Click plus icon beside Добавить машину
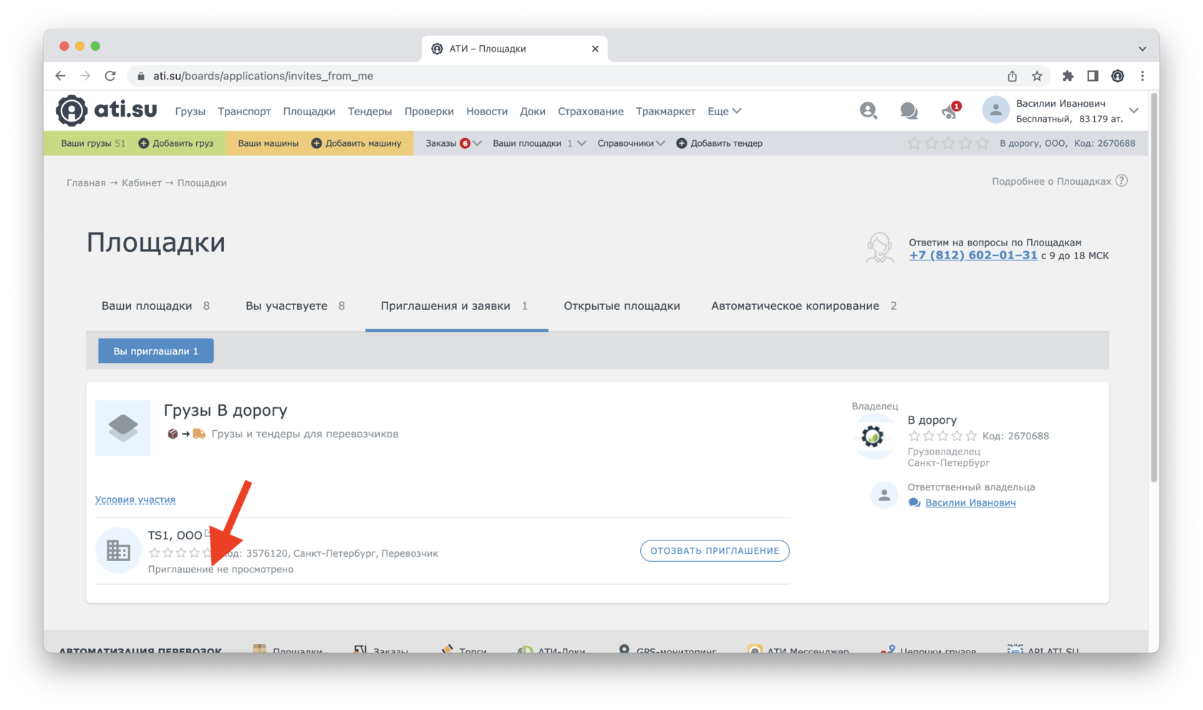 coord(317,143)
